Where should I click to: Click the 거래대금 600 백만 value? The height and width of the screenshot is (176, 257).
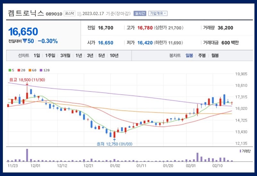pyautogui.click(x=230, y=43)
